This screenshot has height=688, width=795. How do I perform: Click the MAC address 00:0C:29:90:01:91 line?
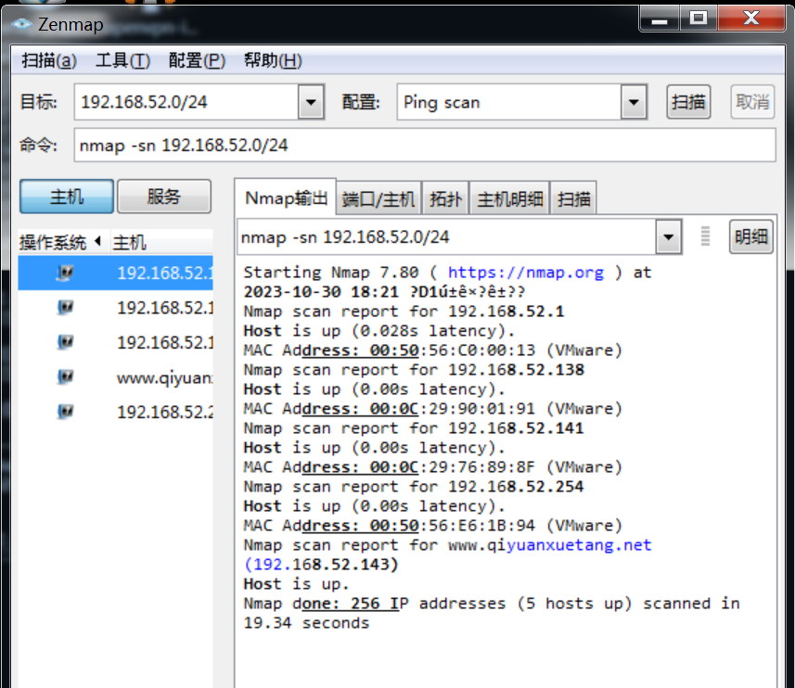click(432, 409)
